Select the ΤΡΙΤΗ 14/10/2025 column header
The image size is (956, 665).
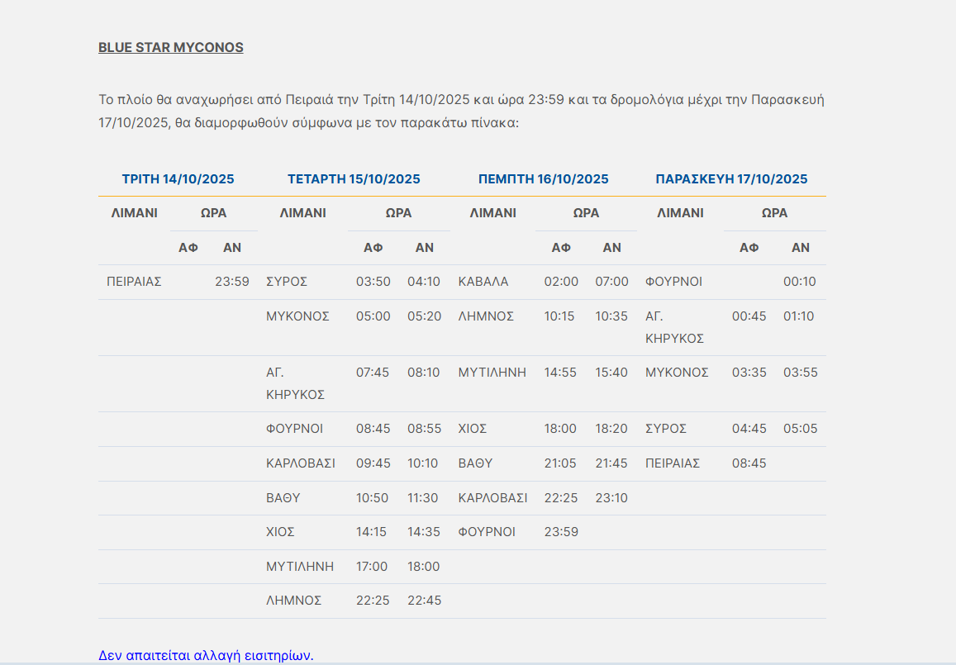178,179
